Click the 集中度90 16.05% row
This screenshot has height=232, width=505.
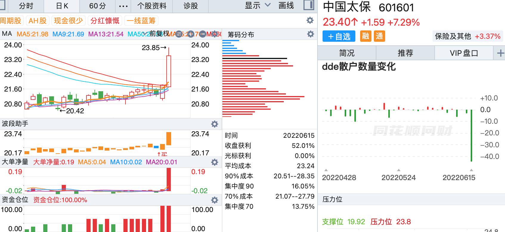[x=269, y=186]
